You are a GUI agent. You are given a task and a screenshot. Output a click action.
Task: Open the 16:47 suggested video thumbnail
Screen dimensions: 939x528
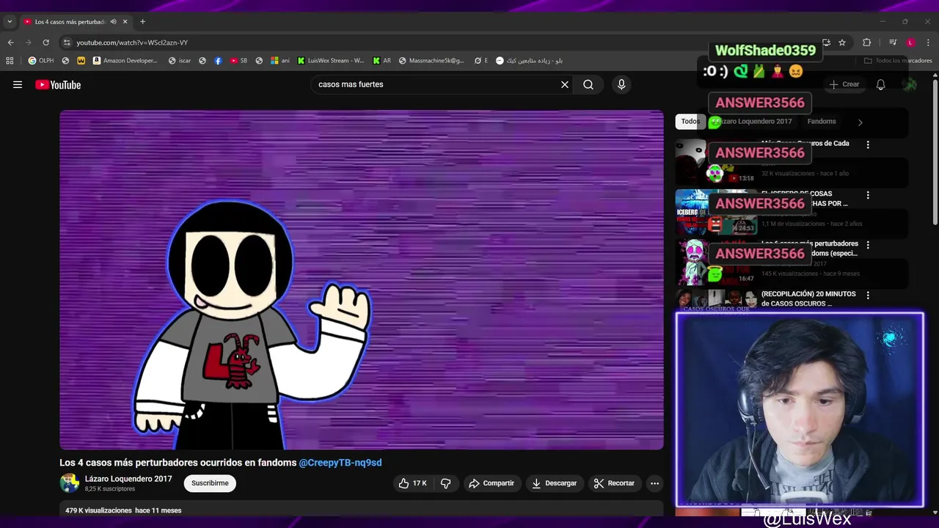tap(715, 262)
